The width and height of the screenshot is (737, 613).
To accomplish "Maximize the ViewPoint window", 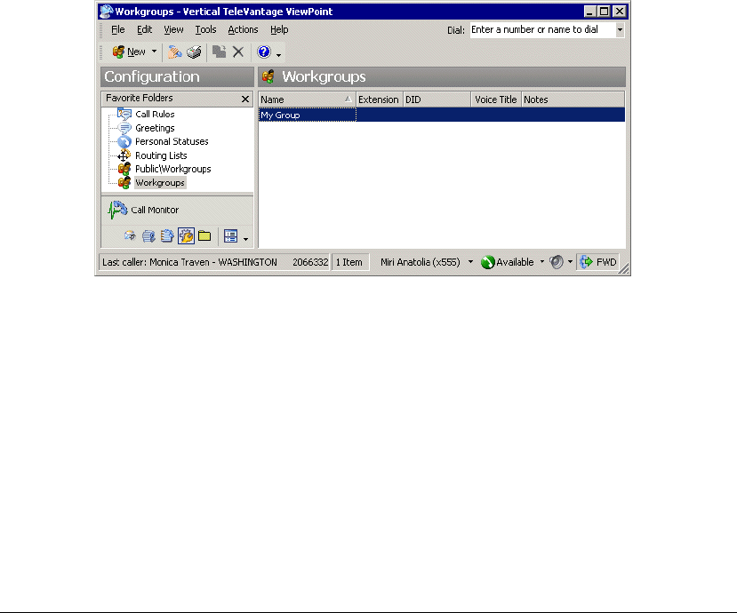I will pyautogui.click(x=605, y=12).
